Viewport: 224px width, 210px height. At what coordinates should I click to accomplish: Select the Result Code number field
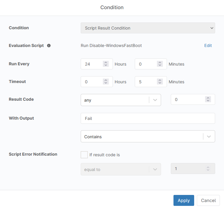tap(188, 100)
